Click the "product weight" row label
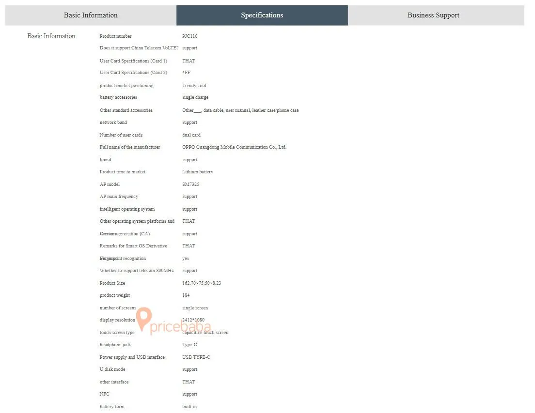 (x=114, y=295)
